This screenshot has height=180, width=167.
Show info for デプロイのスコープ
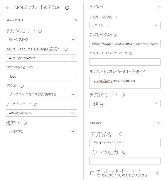[x=40, y=31]
